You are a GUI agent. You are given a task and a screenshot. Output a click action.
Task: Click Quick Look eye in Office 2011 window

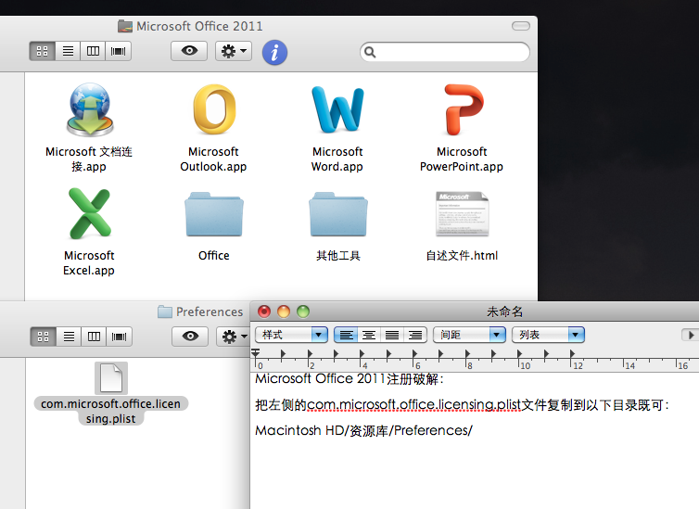click(189, 51)
